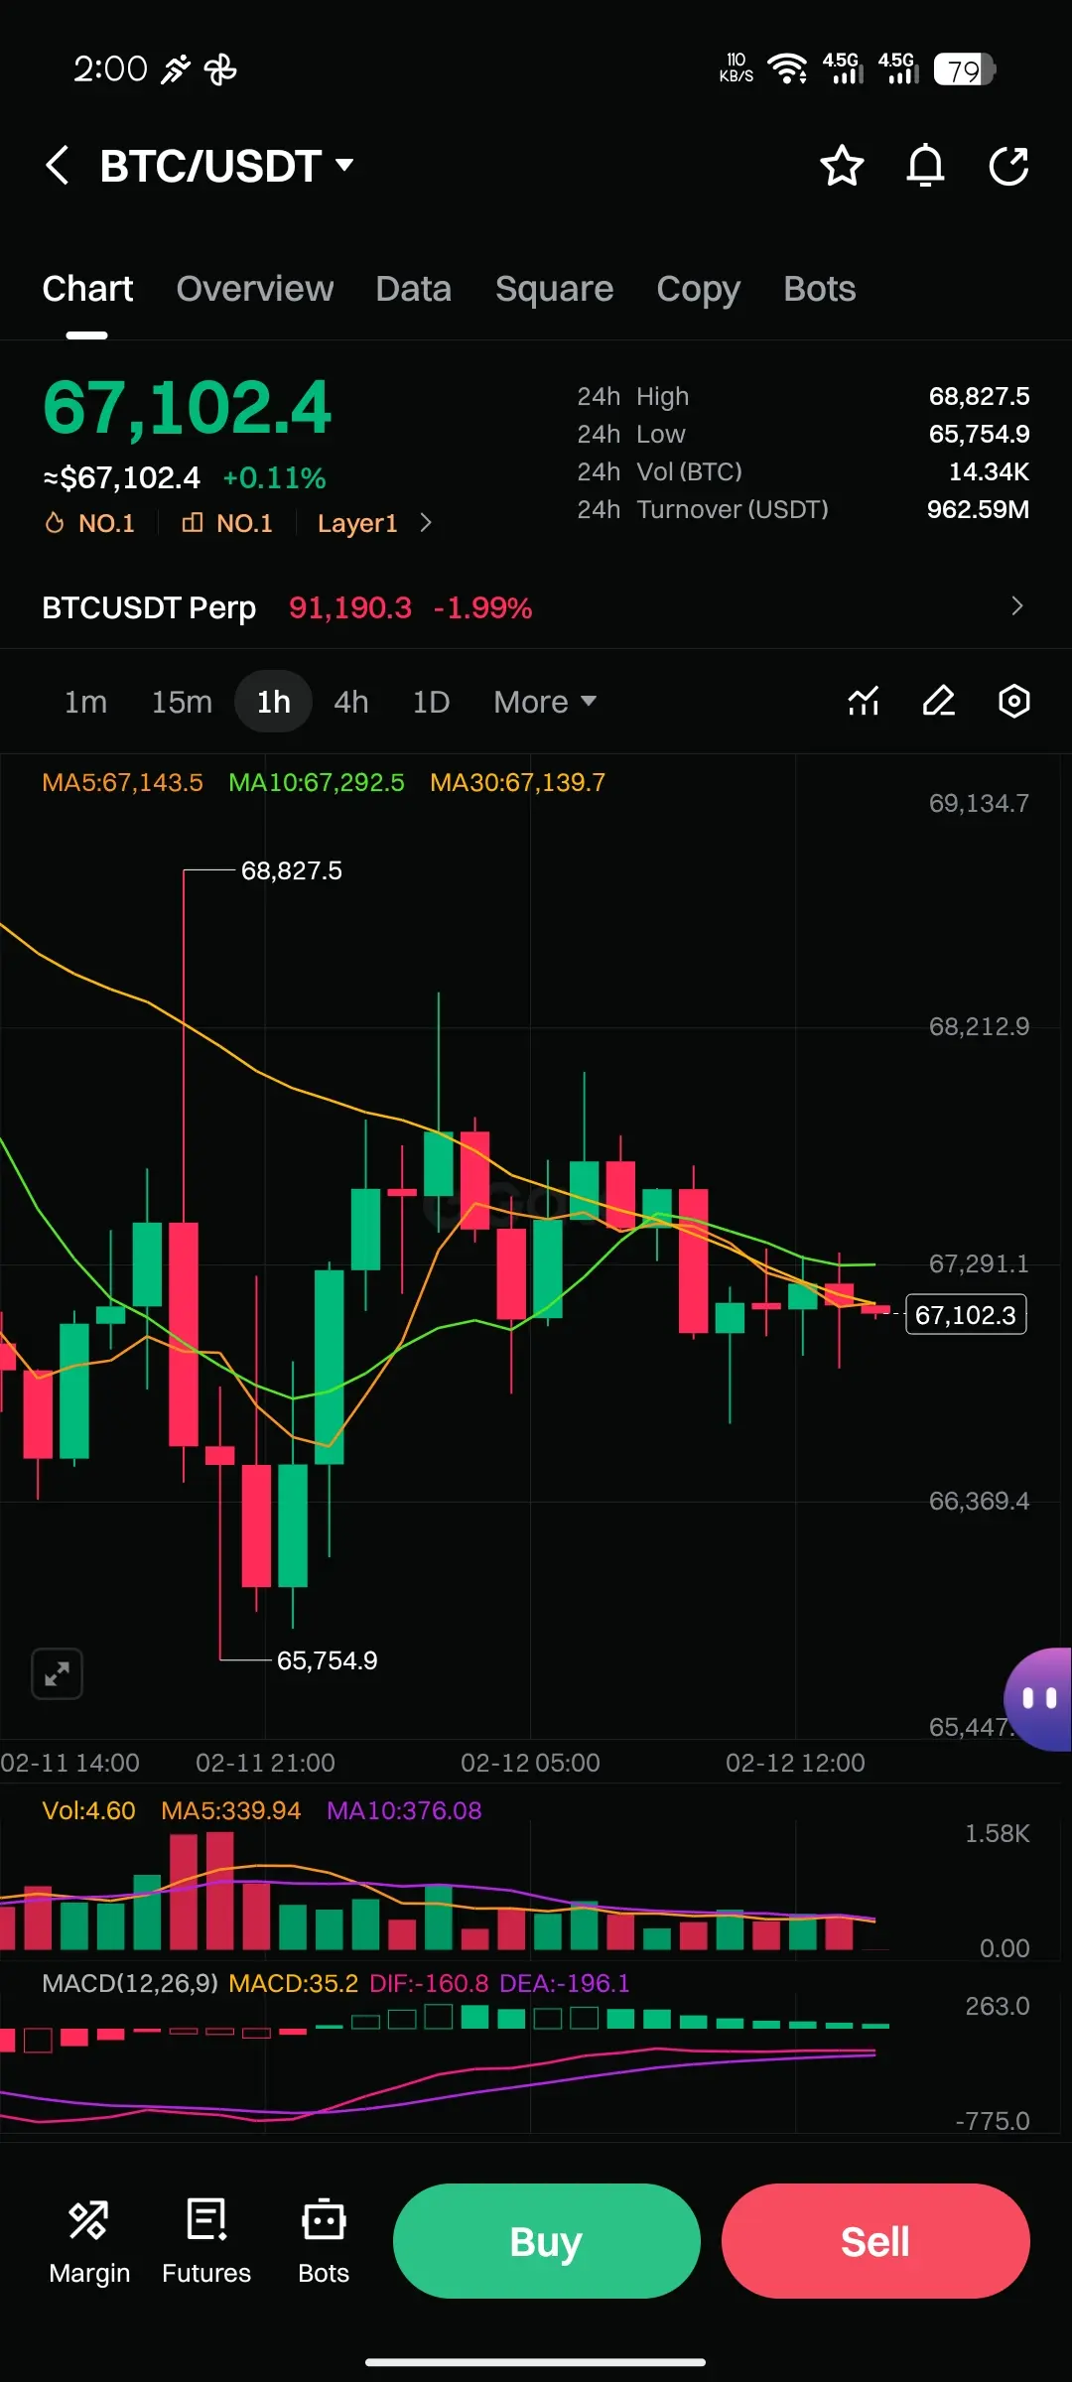Tap the share icon in header
Viewport: 1072px width, 2382px height.
(1009, 166)
